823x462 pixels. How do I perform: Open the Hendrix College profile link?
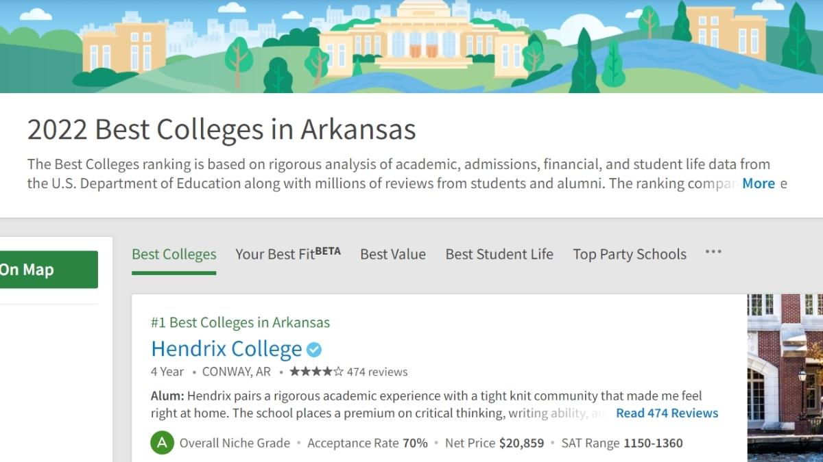click(226, 349)
